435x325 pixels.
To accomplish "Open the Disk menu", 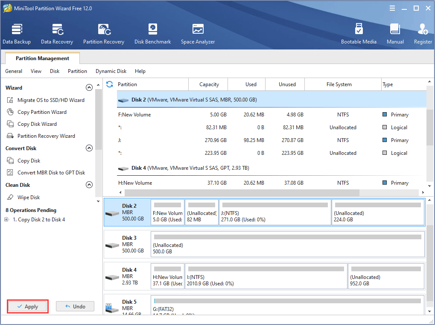I will [x=55, y=71].
